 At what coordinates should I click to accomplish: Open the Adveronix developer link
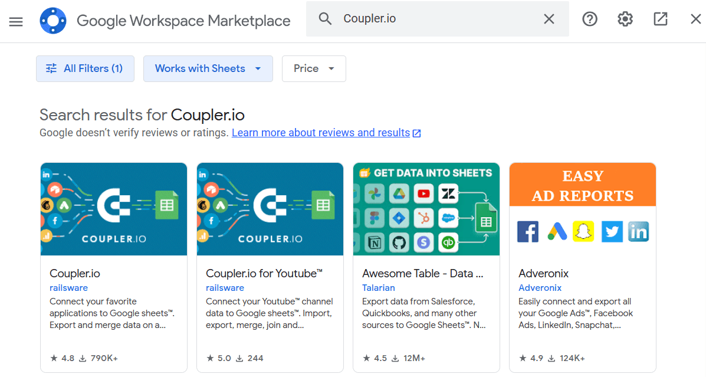coord(540,288)
